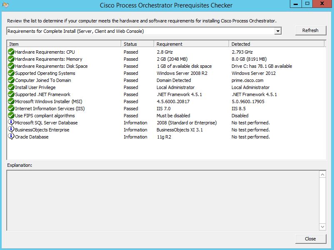
Task: Click the Information status for Oracle Database
Action: pyautogui.click(x=135, y=137)
